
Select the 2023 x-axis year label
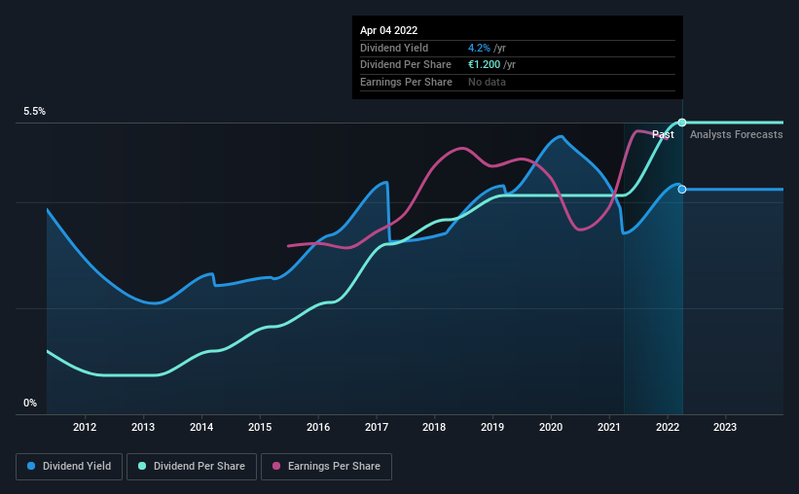pos(725,427)
